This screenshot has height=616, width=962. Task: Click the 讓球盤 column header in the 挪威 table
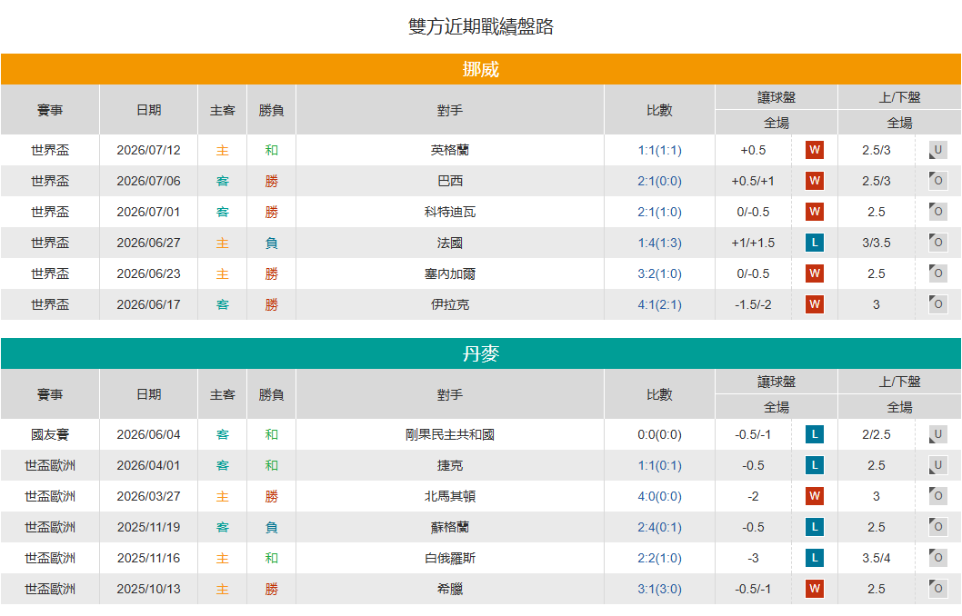tap(777, 97)
